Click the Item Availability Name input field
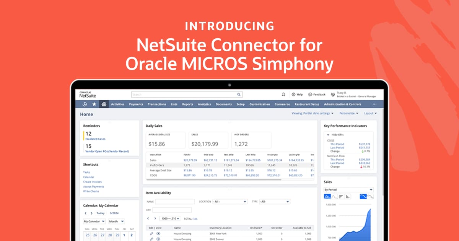Viewport: 459px width, 241px height. 175,202
